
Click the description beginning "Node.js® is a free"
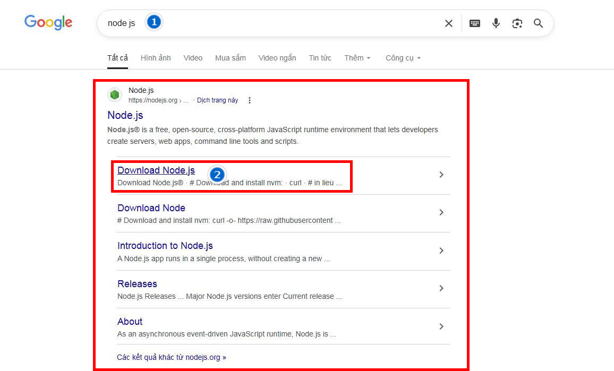click(272, 135)
